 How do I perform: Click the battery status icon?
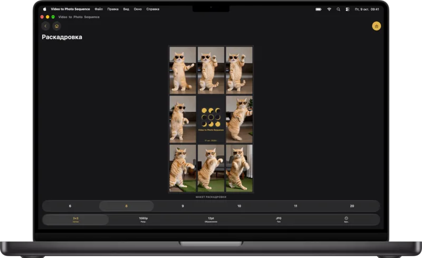pyautogui.click(x=319, y=9)
